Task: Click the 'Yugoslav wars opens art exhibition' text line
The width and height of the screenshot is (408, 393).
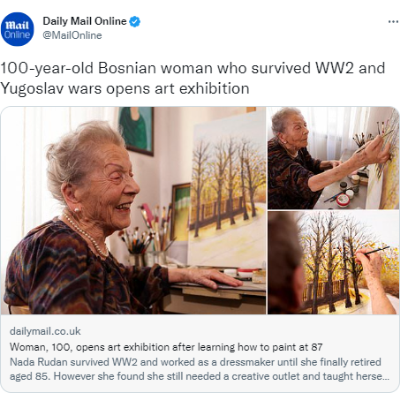Action: pos(125,88)
